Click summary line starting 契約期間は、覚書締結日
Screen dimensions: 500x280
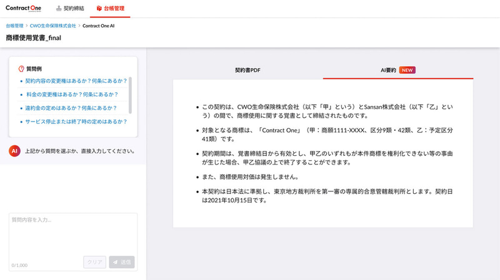click(x=327, y=158)
